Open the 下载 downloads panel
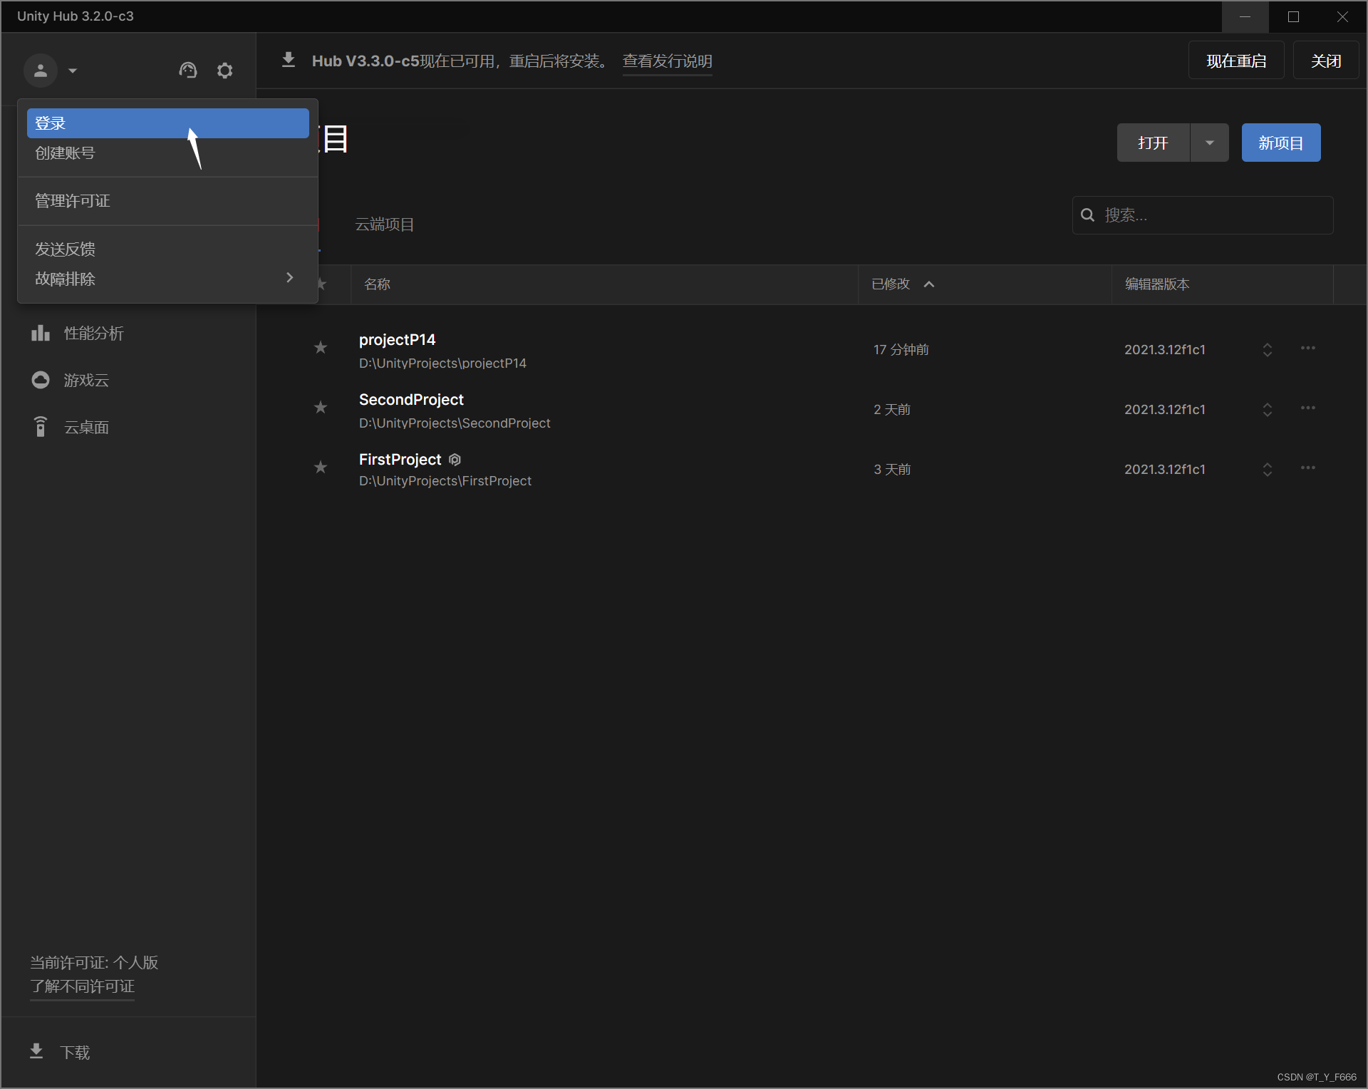Viewport: 1368px width, 1089px height. click(128, 1053)
